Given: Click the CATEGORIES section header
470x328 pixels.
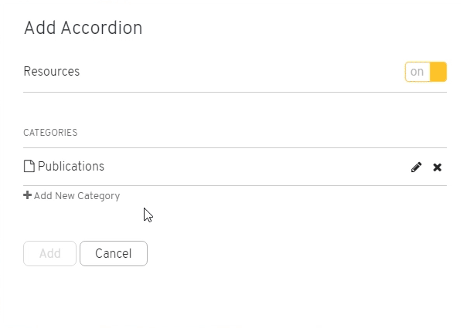Looking at the screenshot, I should 50,133.
